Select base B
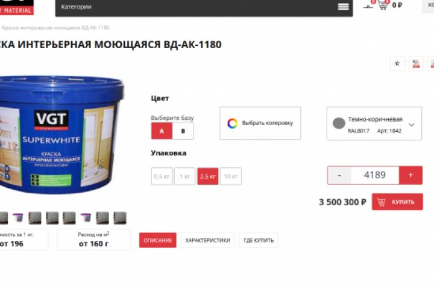This screenshot has width=434, height=289. (183, 131)
